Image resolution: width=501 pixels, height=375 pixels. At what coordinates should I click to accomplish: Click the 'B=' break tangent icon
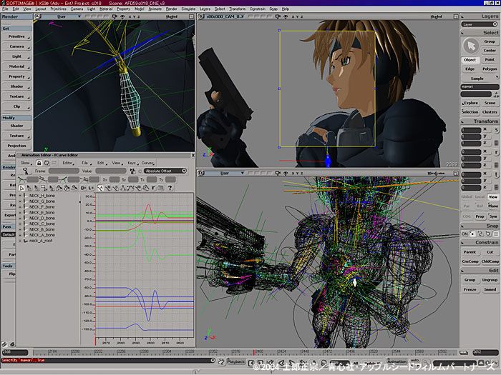coord(83,188)
